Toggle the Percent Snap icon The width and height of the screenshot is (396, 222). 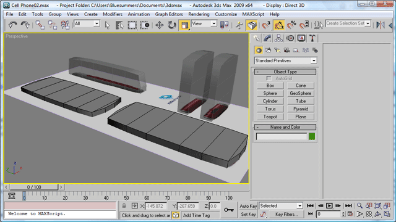[x=291, y=25]
